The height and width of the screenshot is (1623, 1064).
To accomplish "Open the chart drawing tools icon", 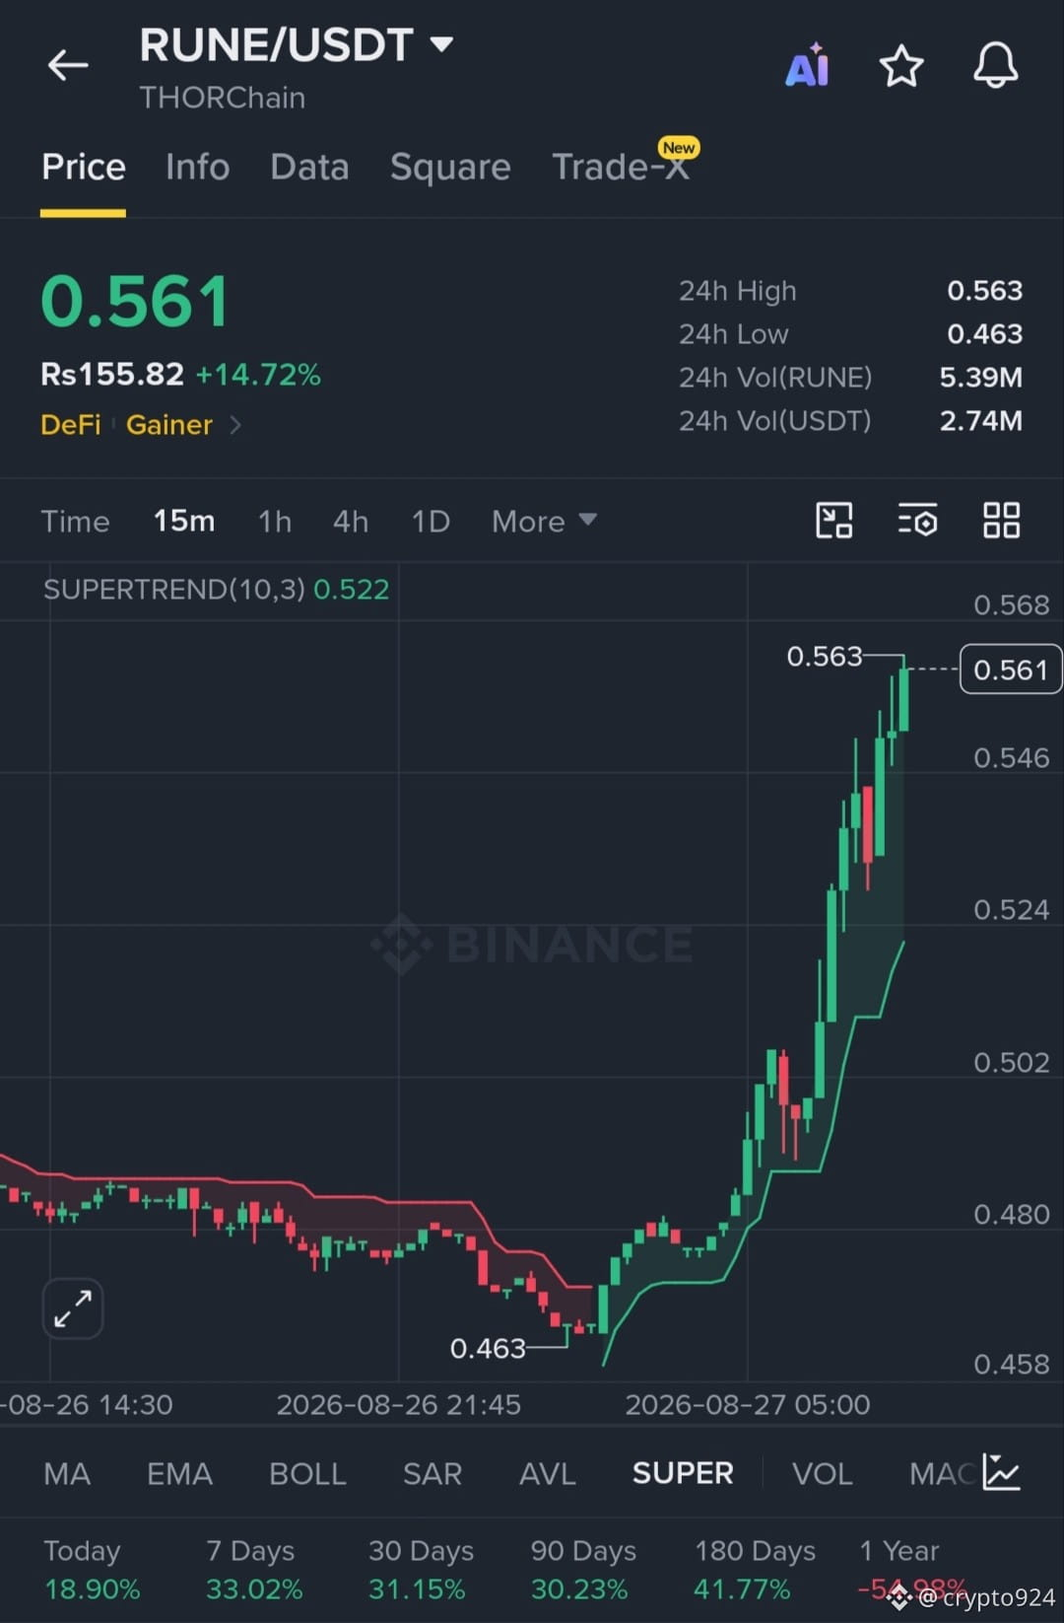I will coord(834,520).
